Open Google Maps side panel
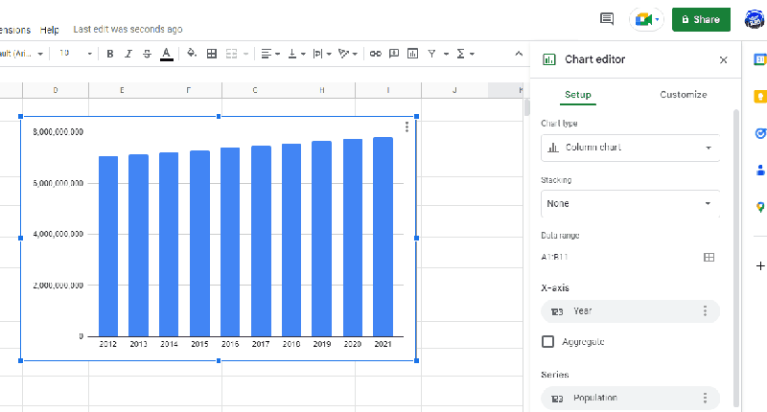The image size is (767, 412). pyautogui.click(x=759, y=207)
